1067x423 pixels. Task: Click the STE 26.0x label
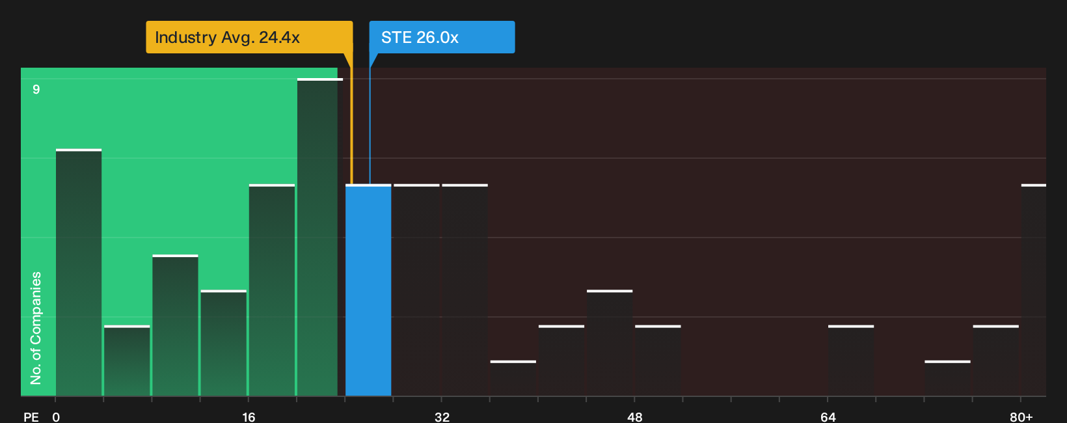click(442, 37)
